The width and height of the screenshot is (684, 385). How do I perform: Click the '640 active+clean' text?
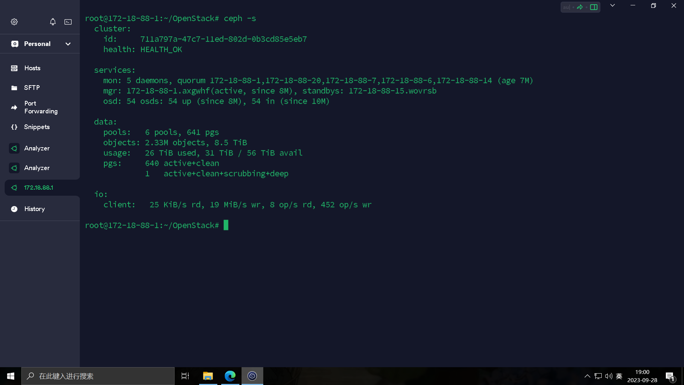[182, 163]
